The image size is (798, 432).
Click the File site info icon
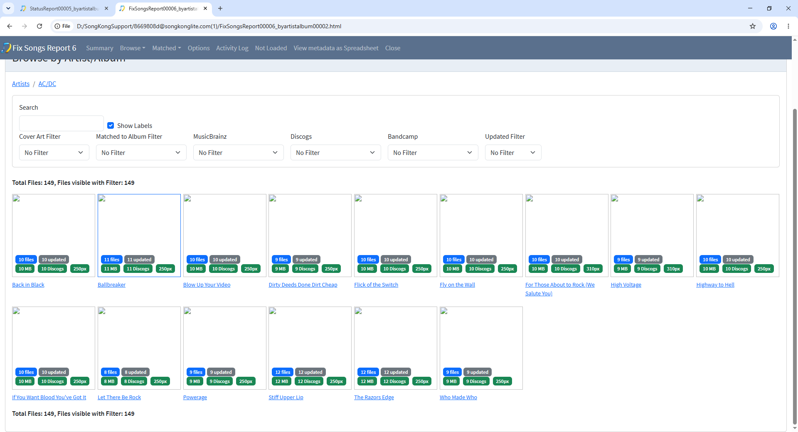coord(62,26)
